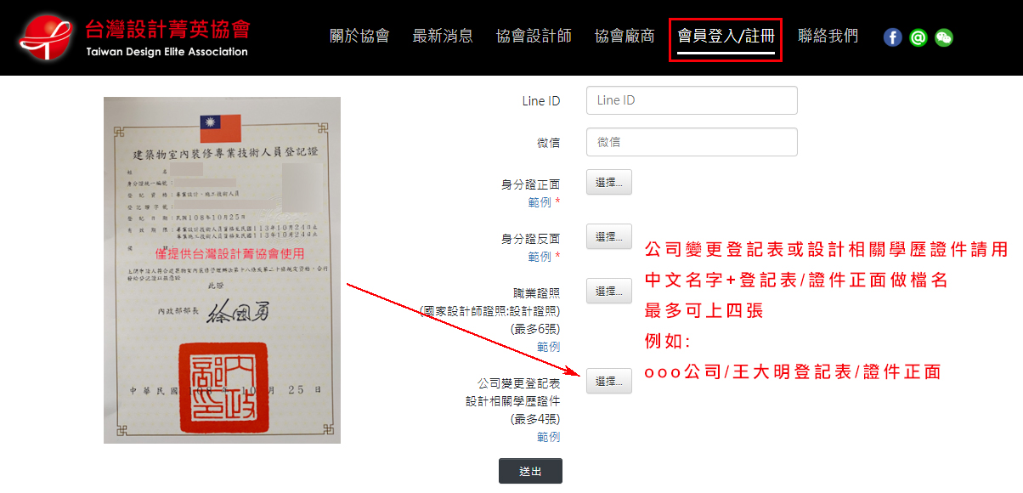Open the 協會設計師 menu

pyautogui.click(x=534, y=36)
